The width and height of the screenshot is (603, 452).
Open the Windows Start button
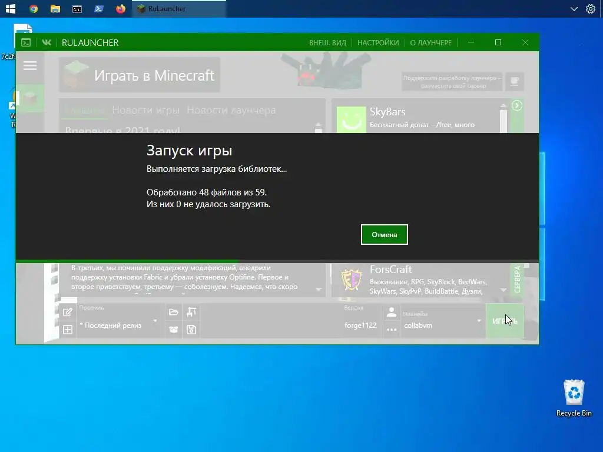(x=11, y=8)
